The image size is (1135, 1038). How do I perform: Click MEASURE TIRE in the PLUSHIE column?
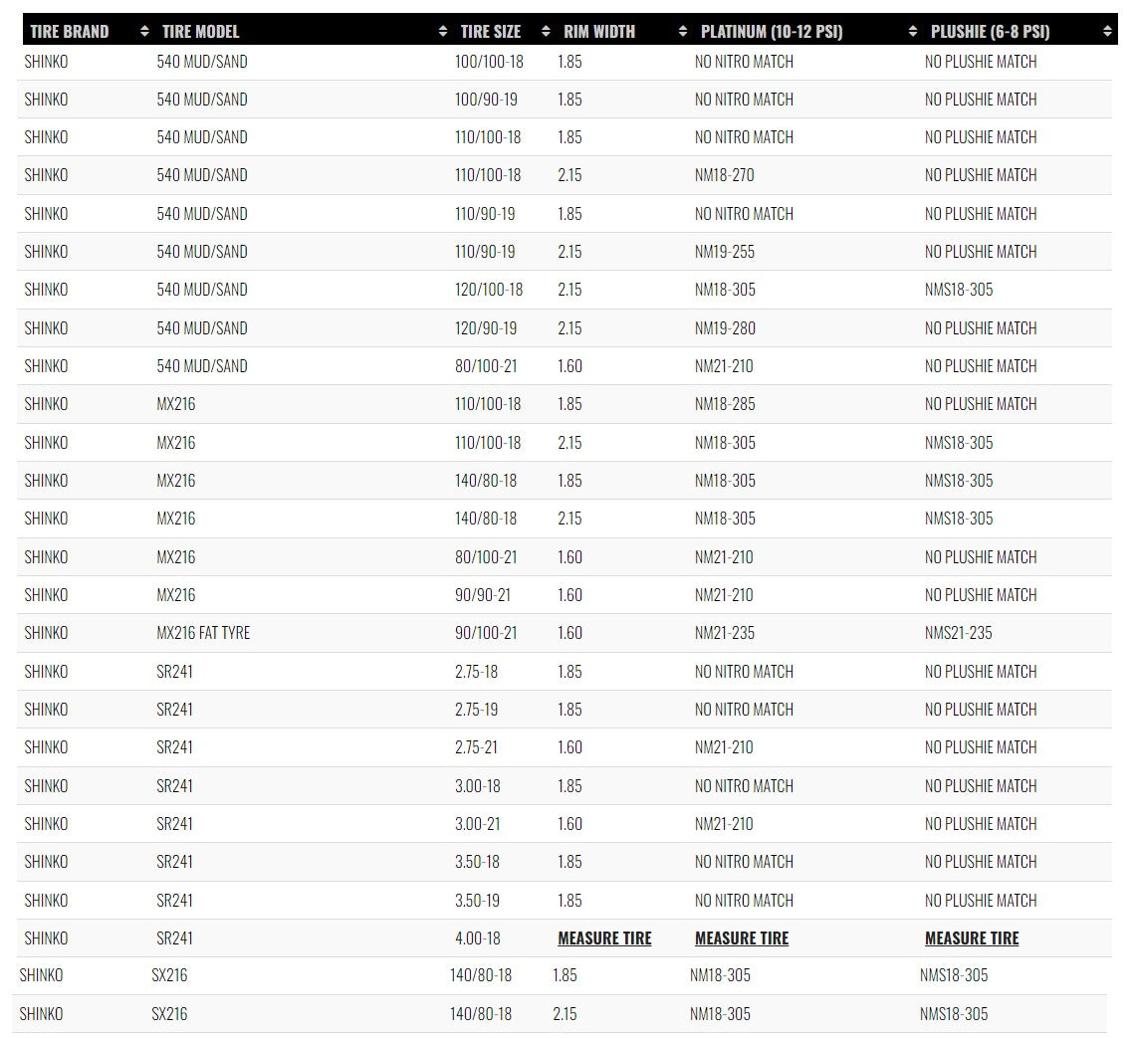click(x=972, y=937)
